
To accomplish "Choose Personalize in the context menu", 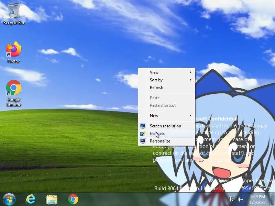I will coord(166,141).
